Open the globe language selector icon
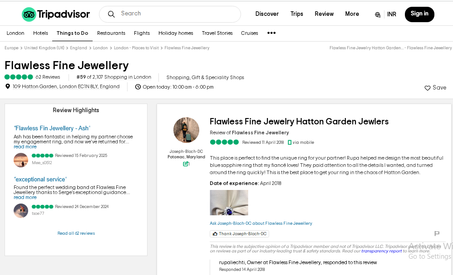 pos(378,14)
